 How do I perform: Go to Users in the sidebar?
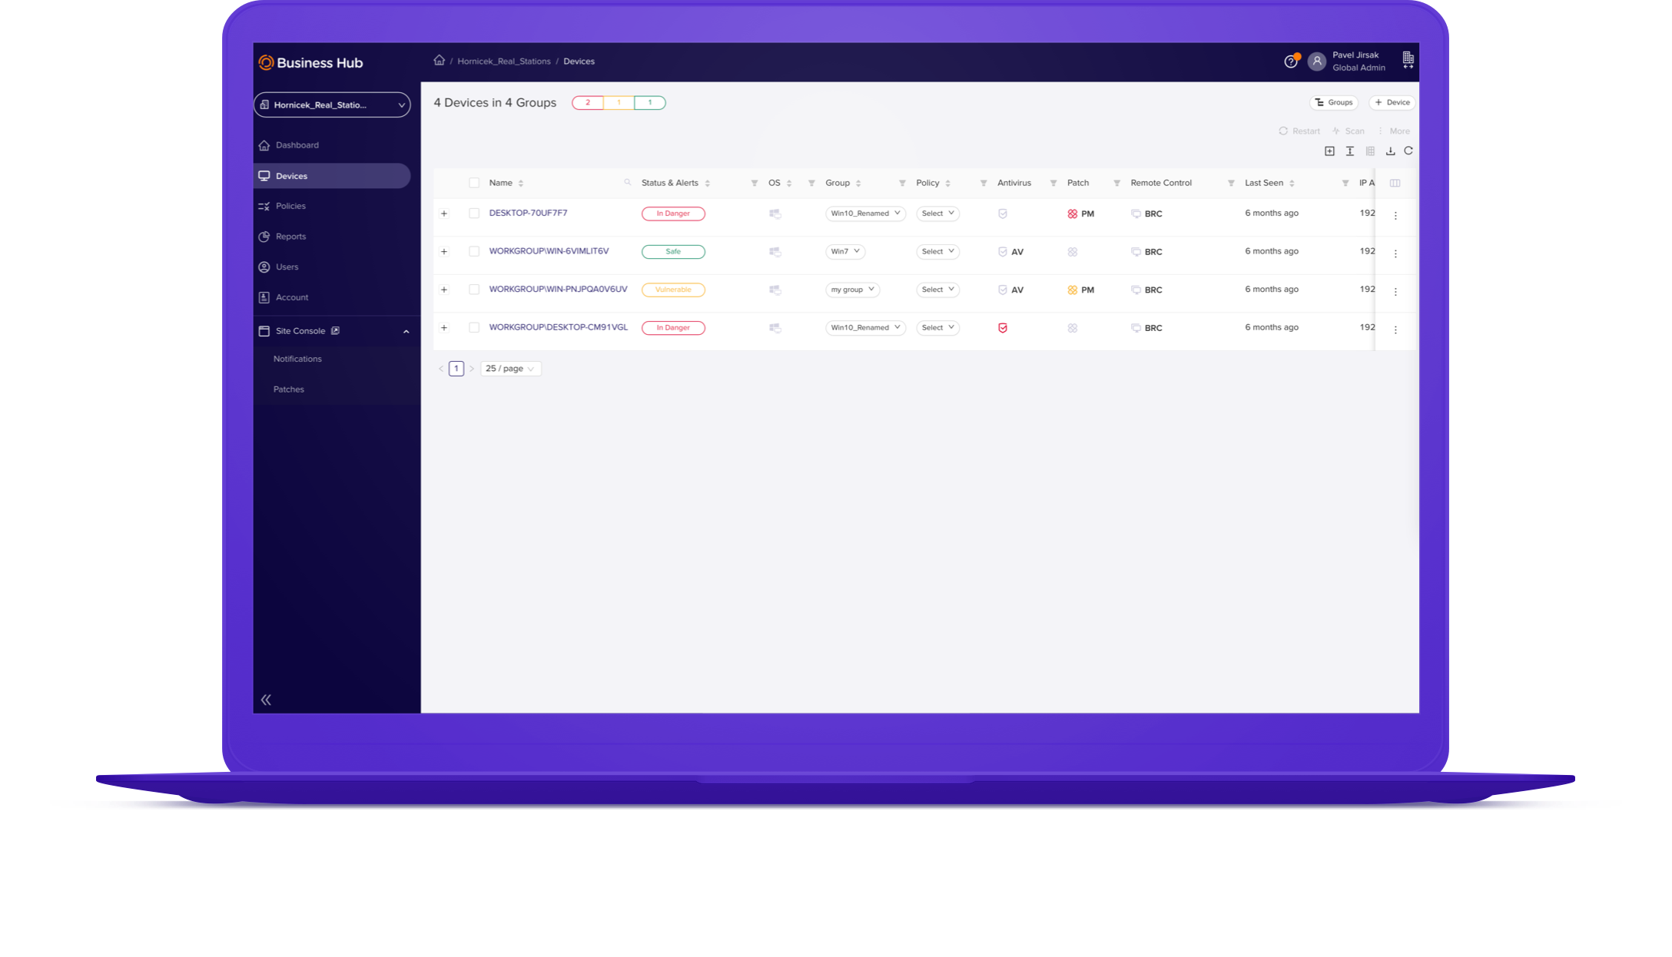click(x=288, y=267)
